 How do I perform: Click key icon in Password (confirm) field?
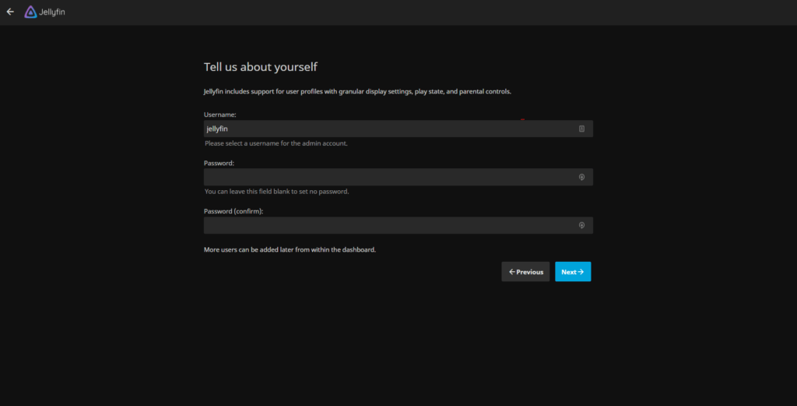(x=581, y=225)
